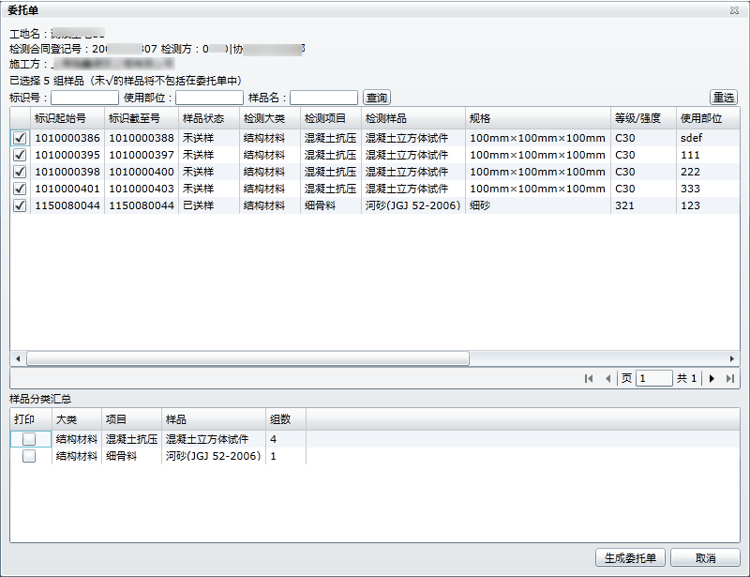Tick the print checkbox for 细骨料 河砂
This screenshot has height=577, width=750.
[29, 456]
